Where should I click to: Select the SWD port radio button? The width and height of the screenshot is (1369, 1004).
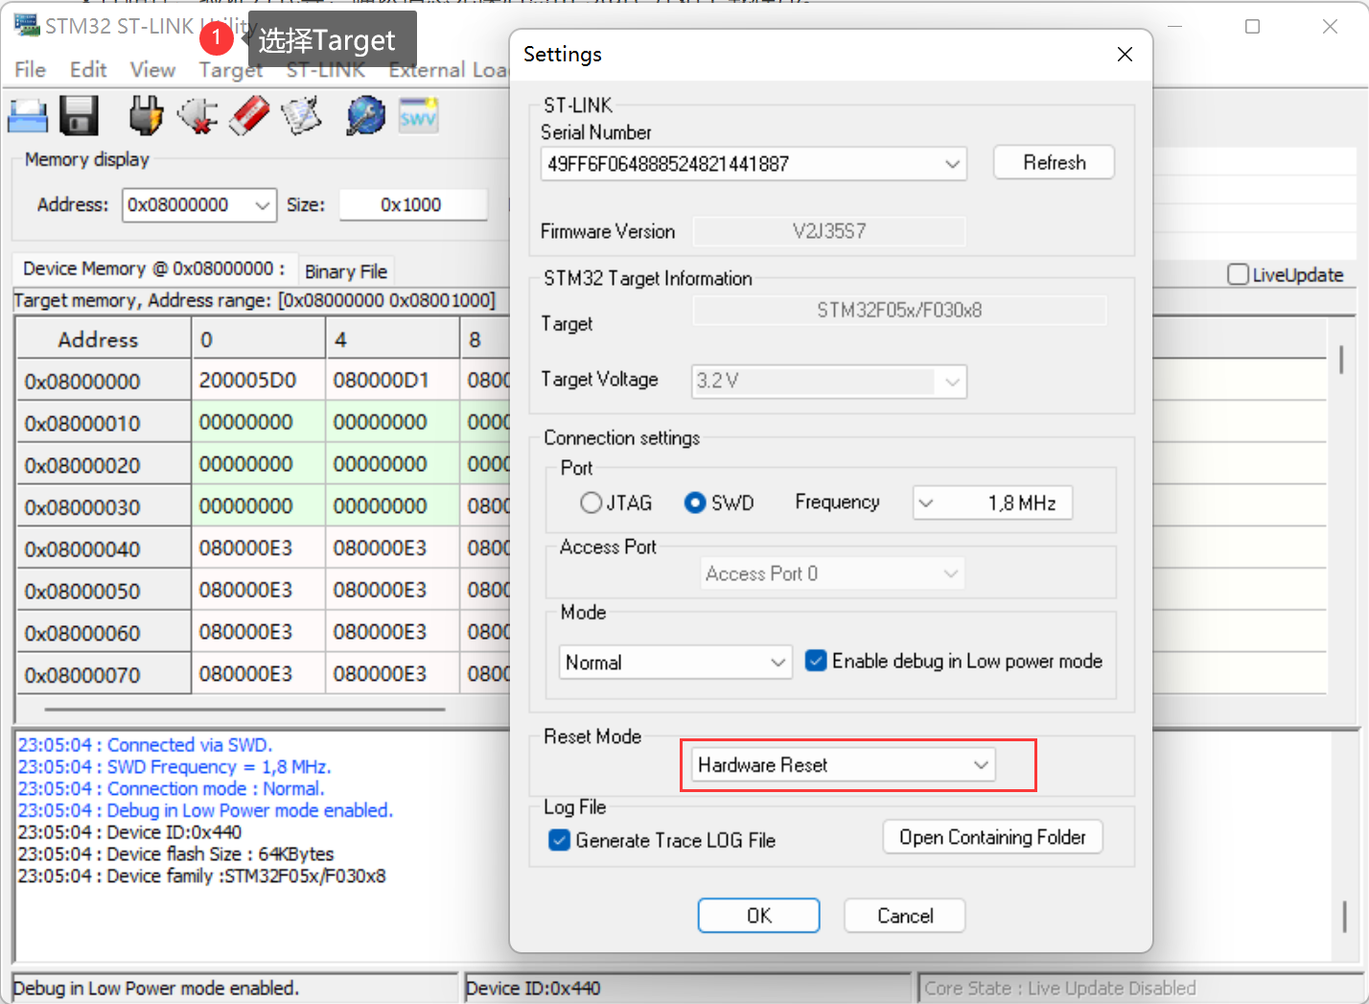click(x=695, y=502)
